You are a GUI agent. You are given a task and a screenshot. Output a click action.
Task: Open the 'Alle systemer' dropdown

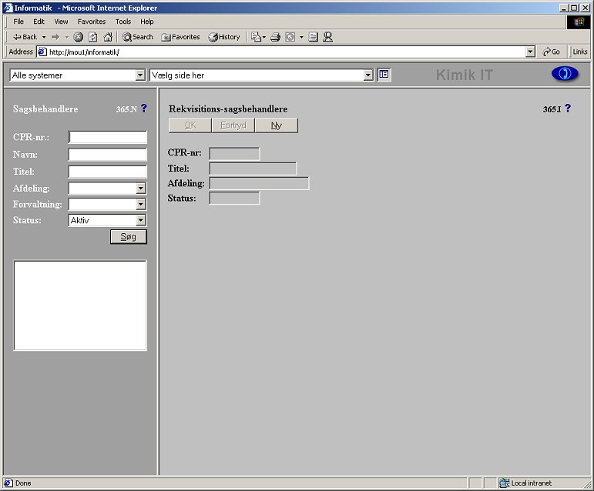tap(140, 75)
